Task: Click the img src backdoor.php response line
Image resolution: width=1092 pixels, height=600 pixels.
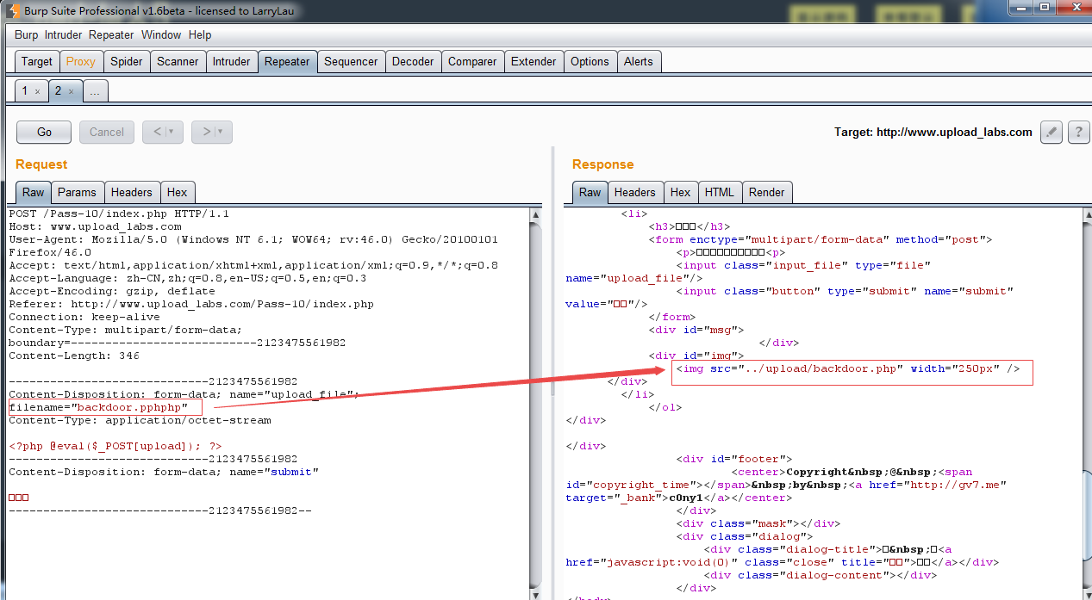Action: [848, 368]
